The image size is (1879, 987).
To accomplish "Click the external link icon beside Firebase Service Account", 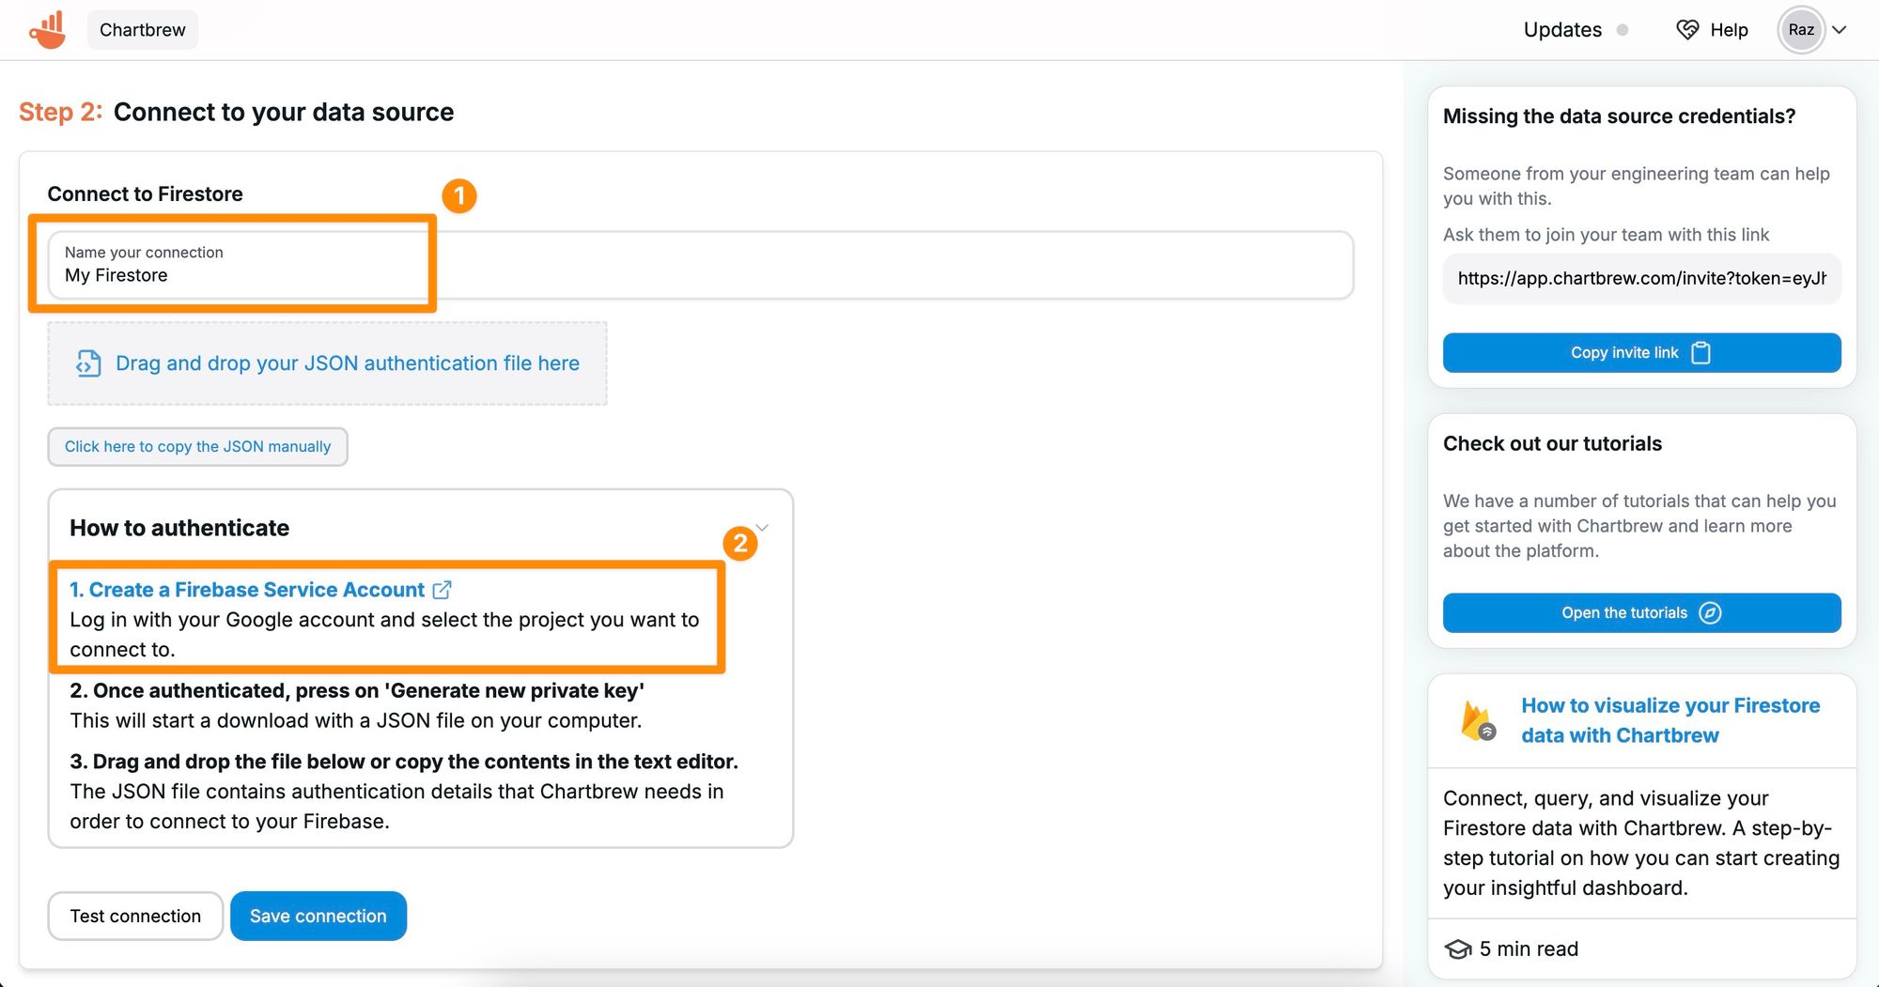I will click(442, 590).
